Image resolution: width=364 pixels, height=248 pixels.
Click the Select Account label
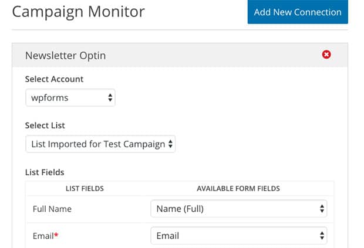click(x=54, y=79)
